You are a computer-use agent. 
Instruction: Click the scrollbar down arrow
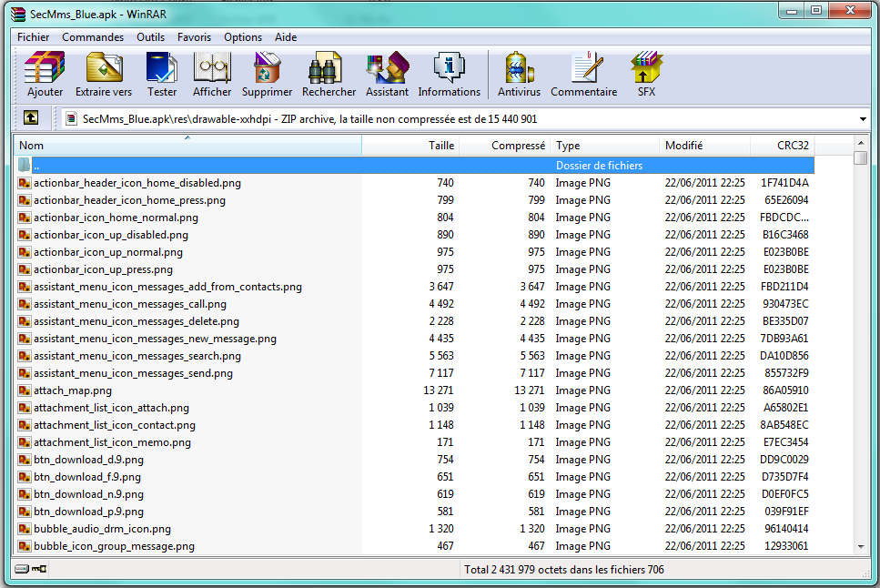pyautogui.click(x=861, y=546)
